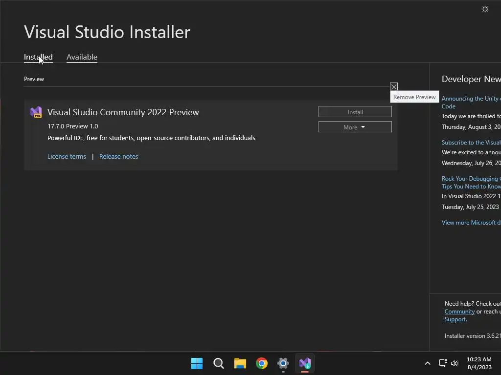Image resolution: width=501 pixels, height=375 pixels.
Task: Open the Community help link
Action: (x=459, y=312)
